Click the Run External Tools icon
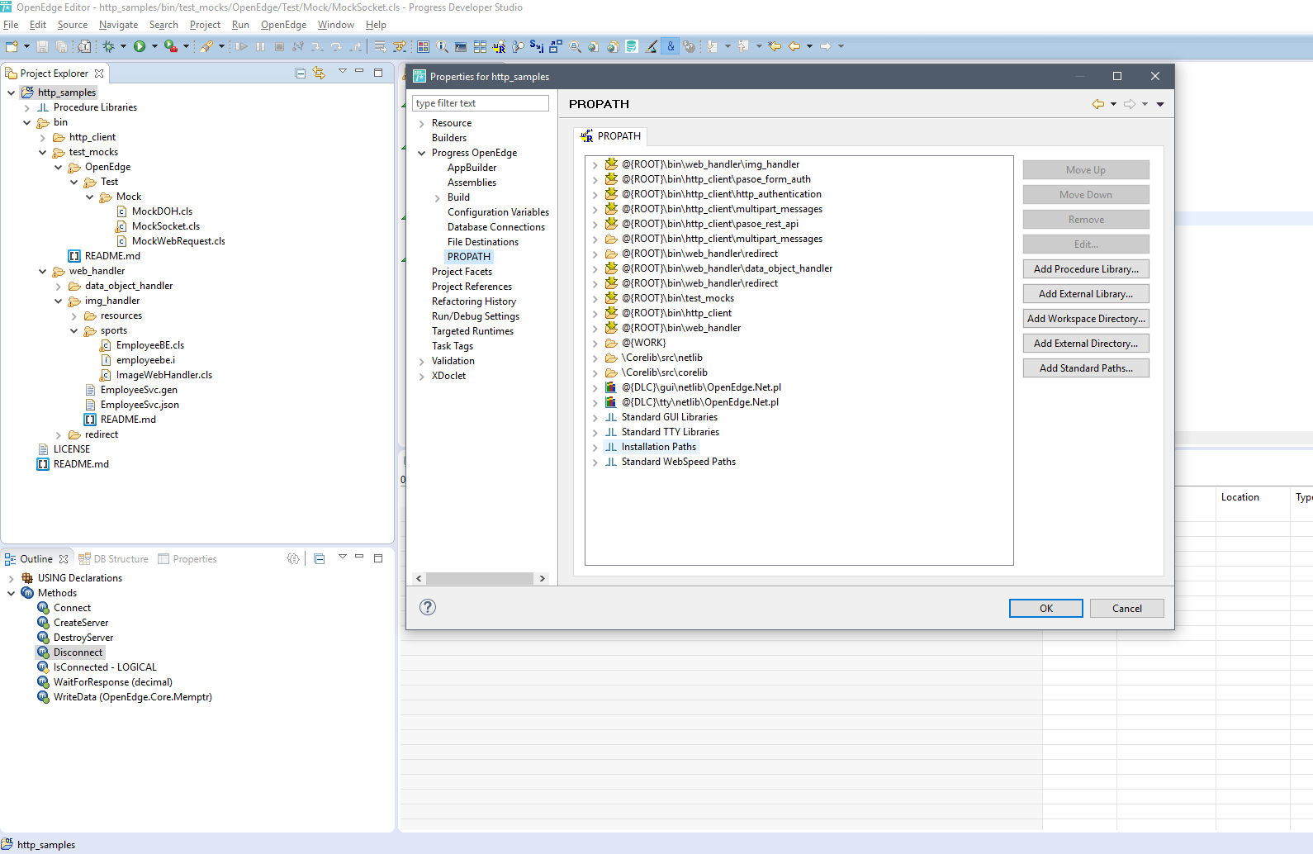Viewport: 1313px width, 854px height. pos(171,46)
